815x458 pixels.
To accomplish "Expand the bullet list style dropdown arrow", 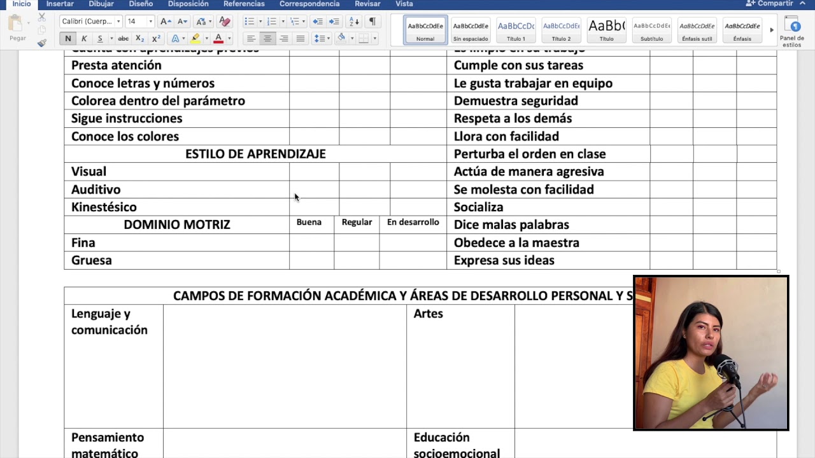I will (x=259, y=21).
